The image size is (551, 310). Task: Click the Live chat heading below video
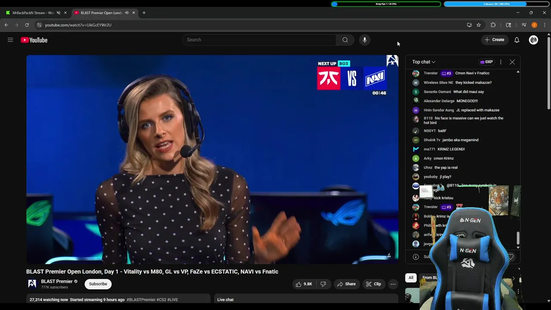click(225, 300)
